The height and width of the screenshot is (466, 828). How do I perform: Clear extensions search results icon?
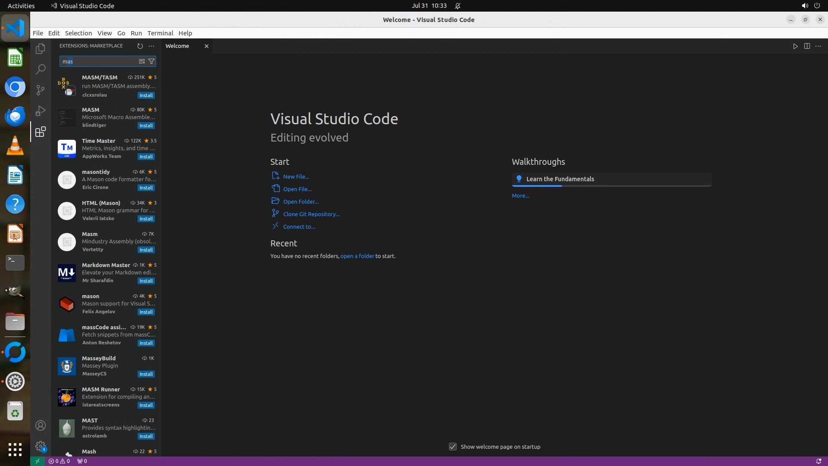[x=141, y=61]
